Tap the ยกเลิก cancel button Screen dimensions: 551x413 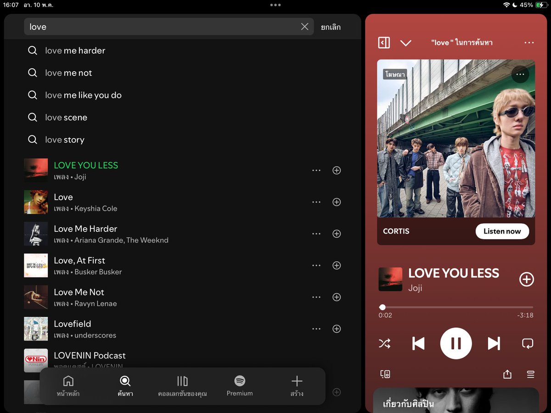(331, 27)
